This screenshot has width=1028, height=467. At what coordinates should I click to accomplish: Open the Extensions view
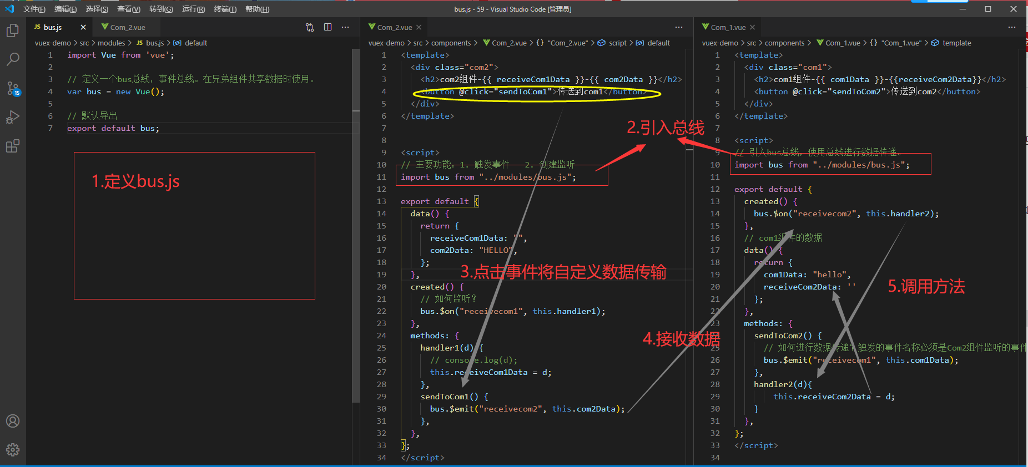13,146
